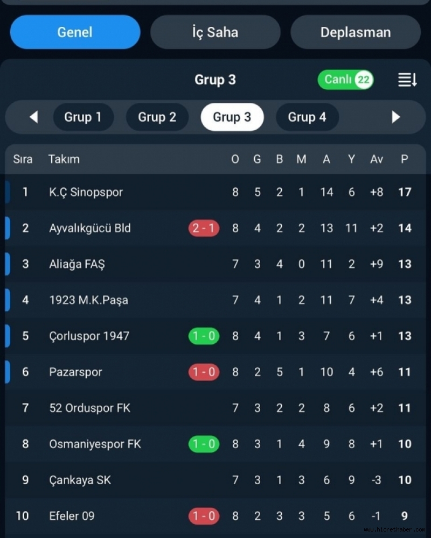Open 52 Orduspor FK team row
431x538 pixels.
tap(215, 408)
